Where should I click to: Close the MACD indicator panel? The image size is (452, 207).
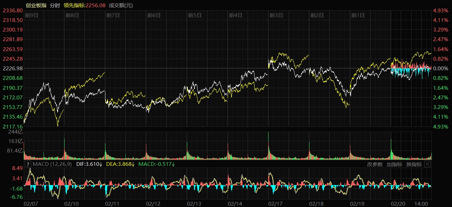click(427, 164)
